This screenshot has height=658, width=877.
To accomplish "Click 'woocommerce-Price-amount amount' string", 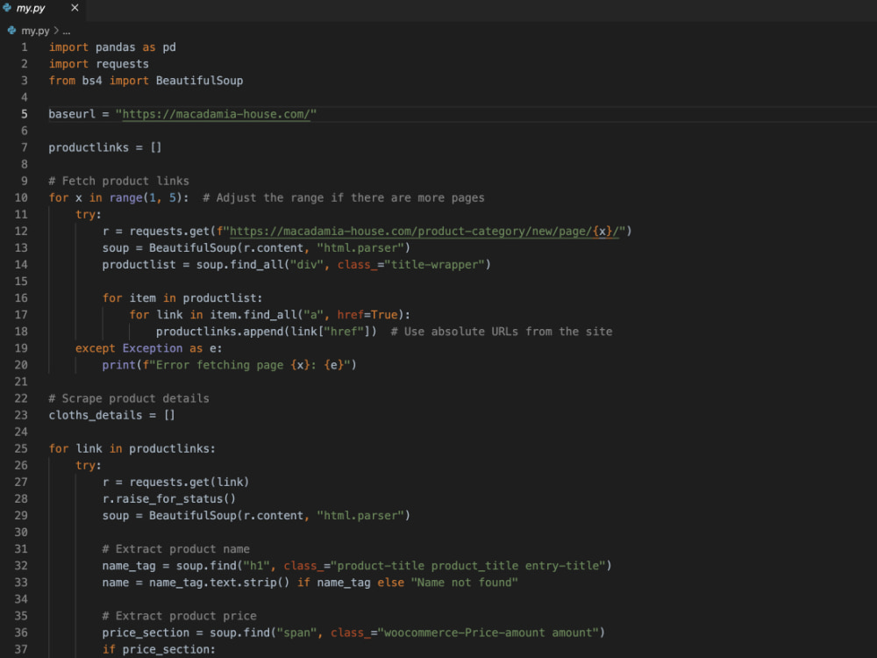I will pyautogui.click(x=490, y=633).
